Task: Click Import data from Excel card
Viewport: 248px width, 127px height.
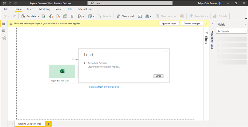Action: coord(62,74)
